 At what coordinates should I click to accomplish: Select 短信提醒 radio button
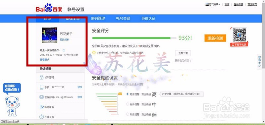(128, 94)
